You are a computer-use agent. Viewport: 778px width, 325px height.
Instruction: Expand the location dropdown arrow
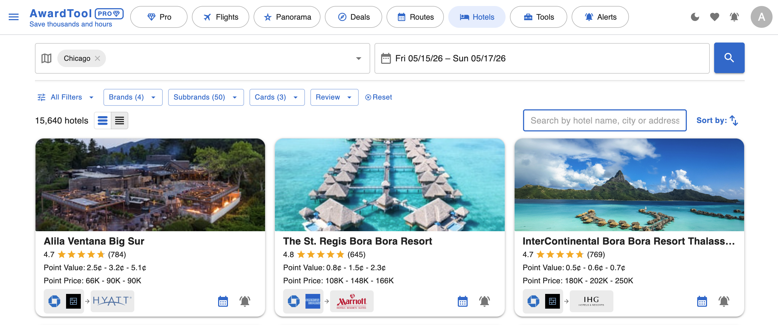click(358, 58)
